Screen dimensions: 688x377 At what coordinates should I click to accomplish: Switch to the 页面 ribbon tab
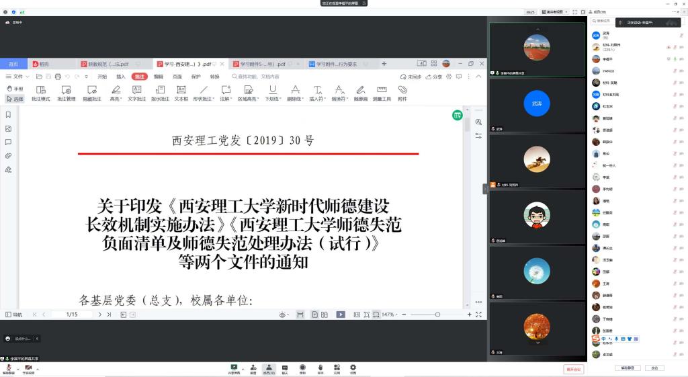tap(177, 77)
